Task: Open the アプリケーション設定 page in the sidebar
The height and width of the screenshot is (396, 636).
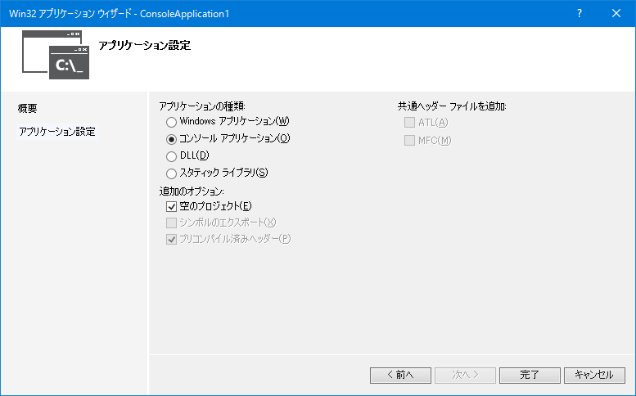Action: tap(57, 132)
